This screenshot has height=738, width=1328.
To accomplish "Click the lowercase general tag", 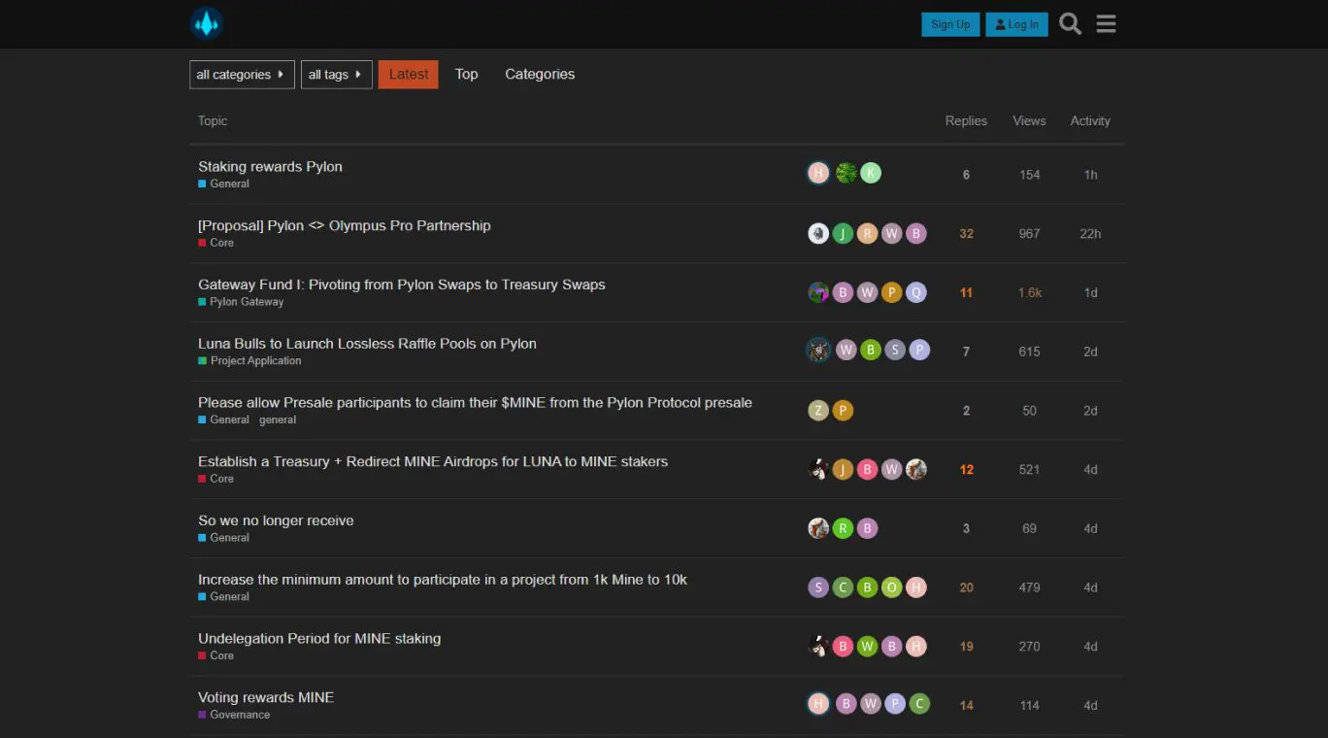I will click(x=278, y=420).
